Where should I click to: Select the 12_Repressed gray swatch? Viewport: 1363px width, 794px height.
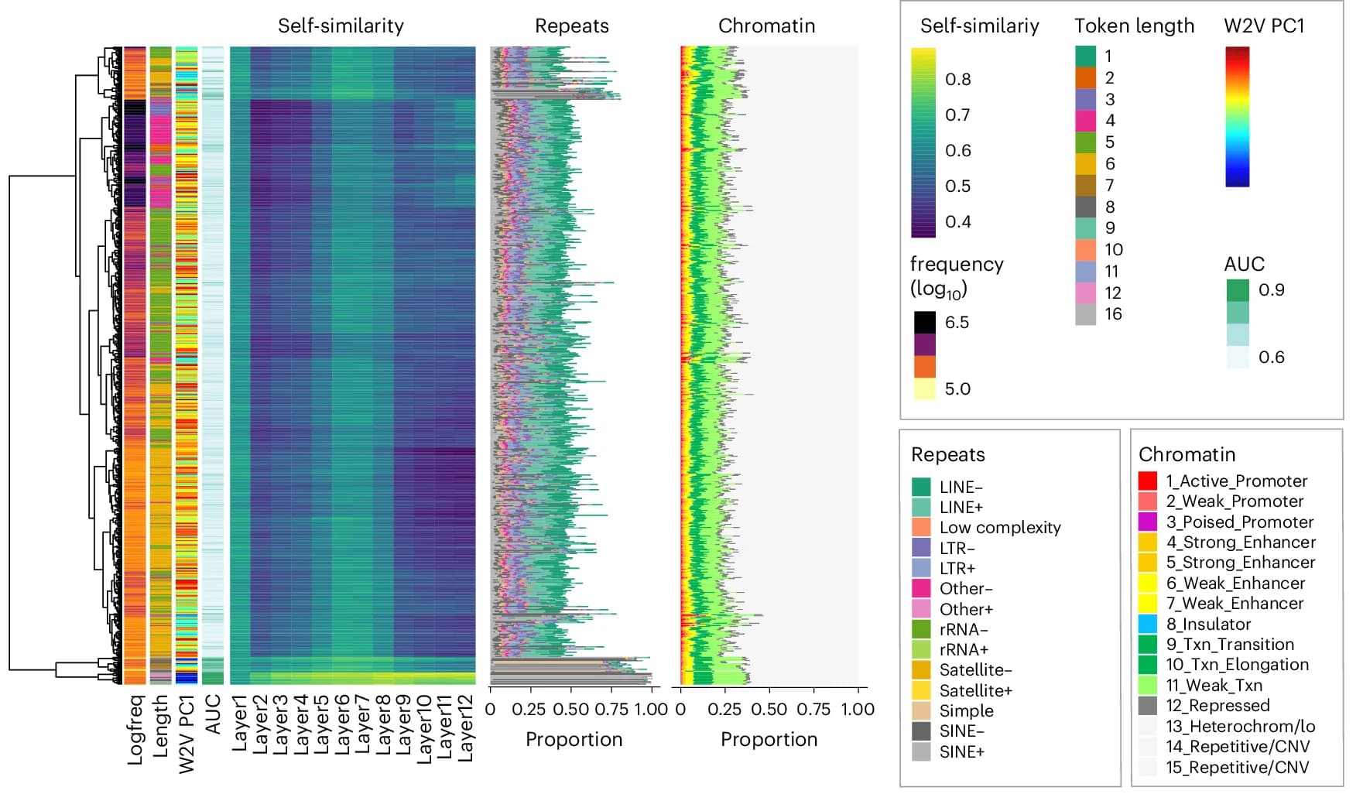click(1148, 705)
